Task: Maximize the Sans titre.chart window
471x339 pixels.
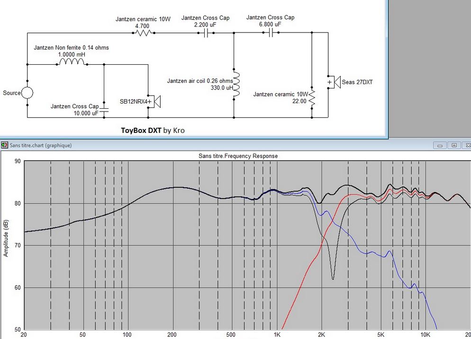Action: tap(454, 145)
